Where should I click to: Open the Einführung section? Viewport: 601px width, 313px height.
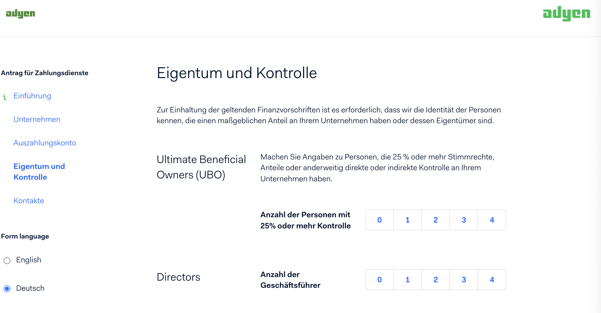[x=32, y=96]
